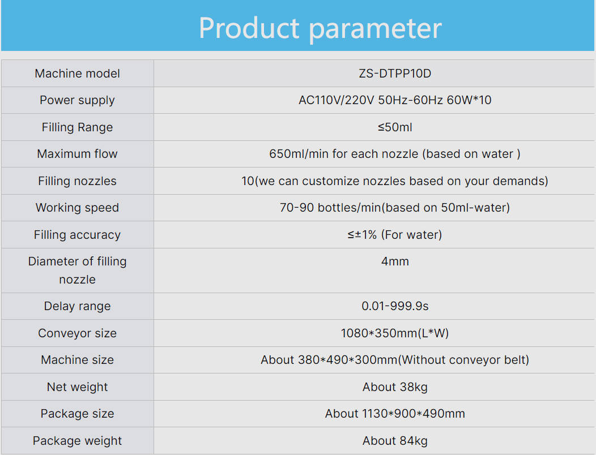The height and width of the screenshot is (455, 596).
Task: Select the Filling nozzles label
Action: click(77, 181)
